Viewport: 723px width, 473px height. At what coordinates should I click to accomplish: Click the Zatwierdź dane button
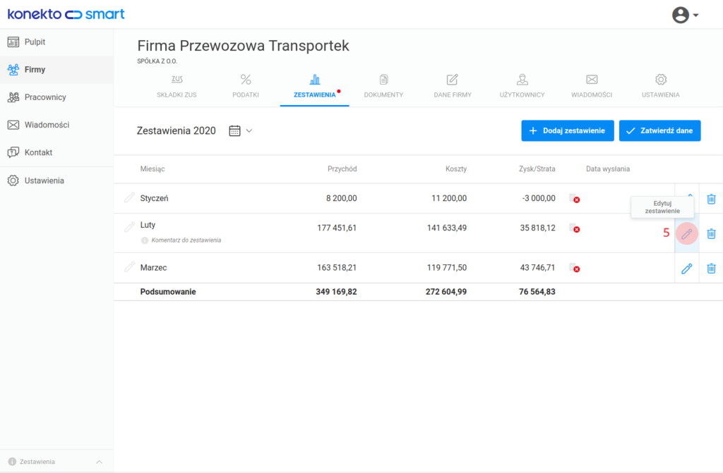click(x=660, y=131)
